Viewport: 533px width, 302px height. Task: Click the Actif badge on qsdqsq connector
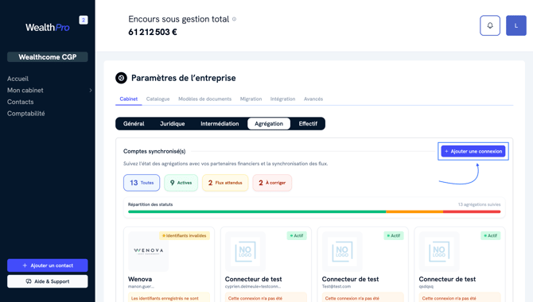coord(491,235)
